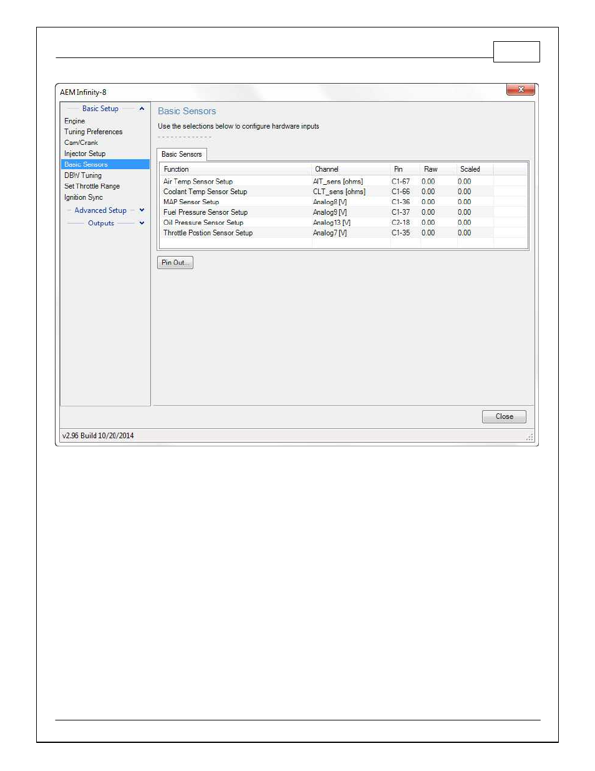Screen dimensions: 595x771
Task: Click the Outputs section header
Action: (x=101, y=223)
